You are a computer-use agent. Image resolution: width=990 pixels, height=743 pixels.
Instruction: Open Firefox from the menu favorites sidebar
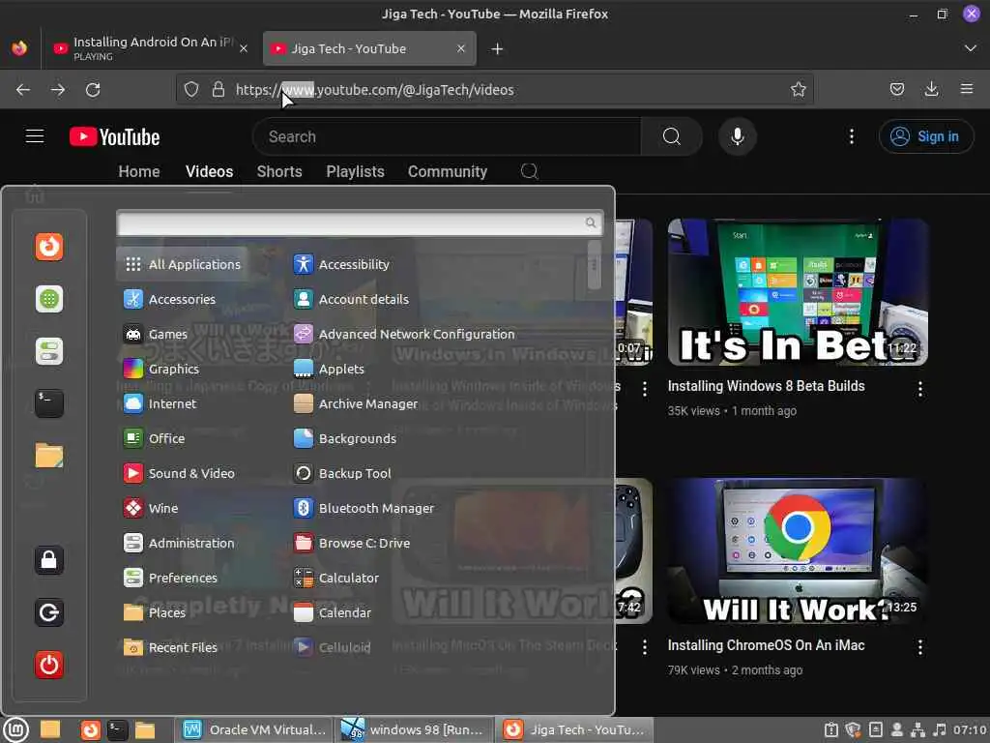49,247
